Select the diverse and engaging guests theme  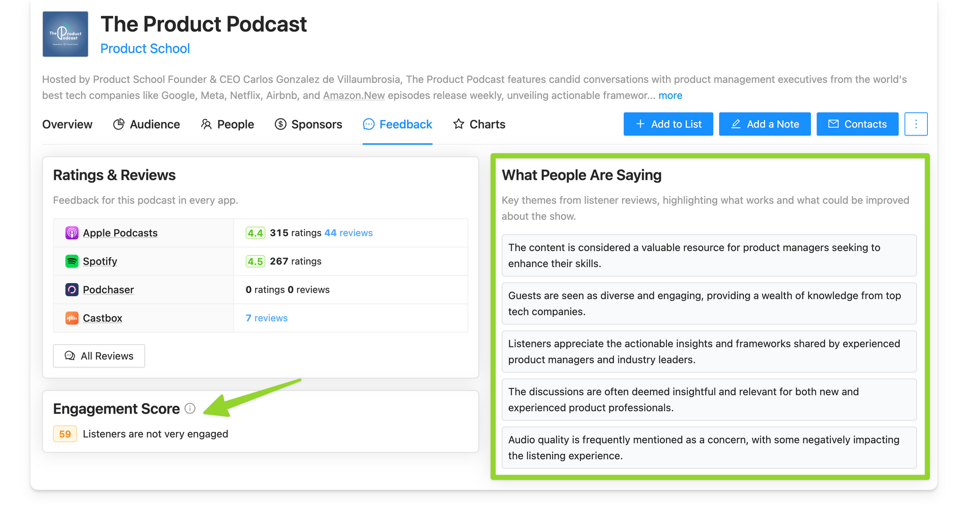tap(709, 303)
